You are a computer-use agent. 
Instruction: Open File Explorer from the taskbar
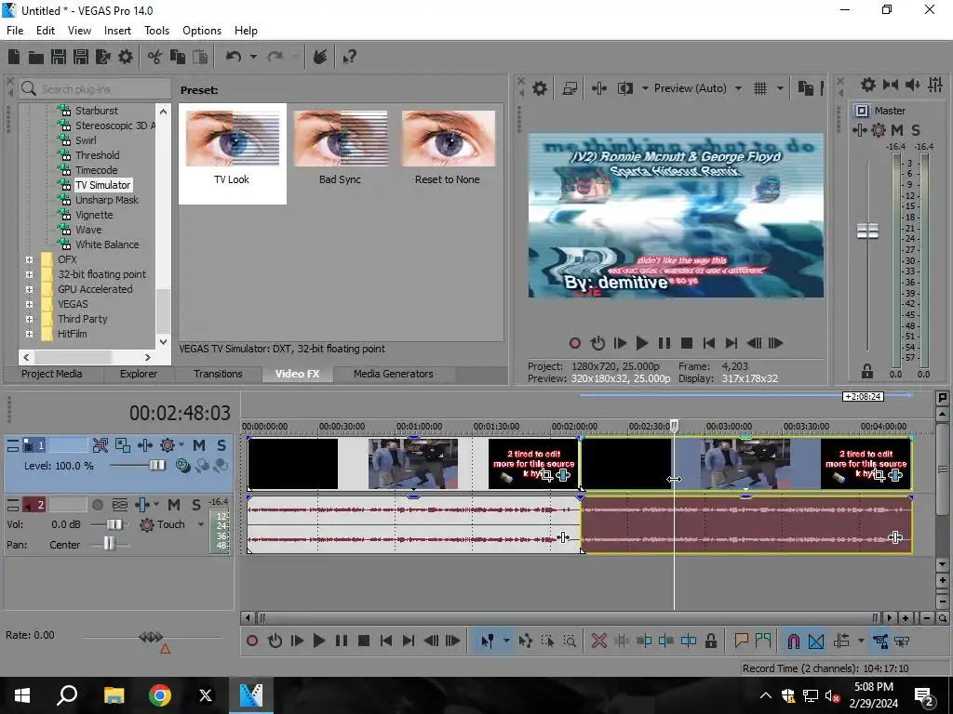114,695
